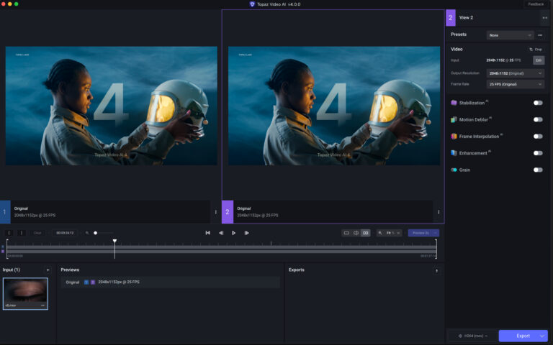Open the View 2 panel more options
This screenshot has height=345, width=553.
(x=545, y=17)
